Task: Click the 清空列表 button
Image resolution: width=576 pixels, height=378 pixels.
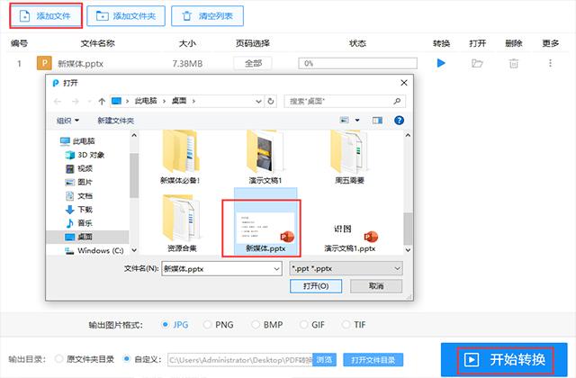Action: 207,16
